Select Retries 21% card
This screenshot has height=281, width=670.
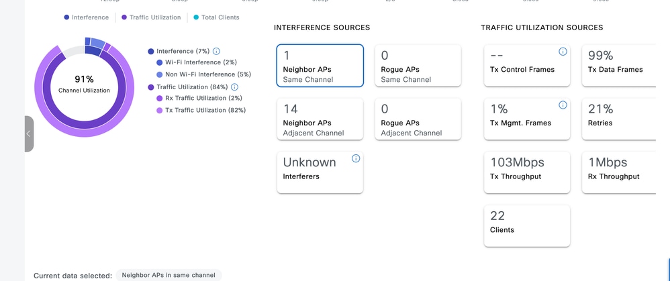click(x=619, y=119)
